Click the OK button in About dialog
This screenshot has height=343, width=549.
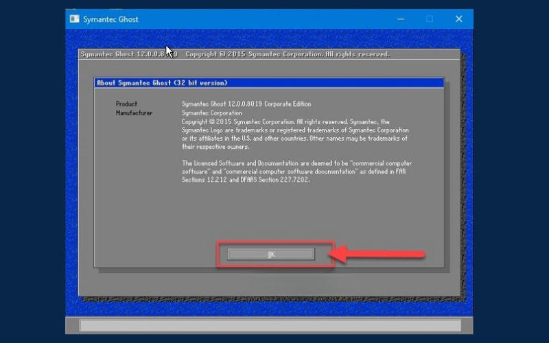tap(271, 254)
